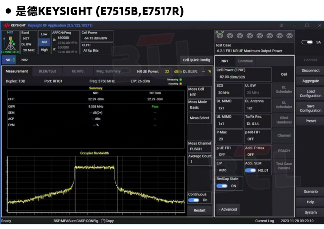Image resolution: width=324 pixels, height=229 pixels.
Task: Open the Cell side tab
Action: (x=284, y=74)
